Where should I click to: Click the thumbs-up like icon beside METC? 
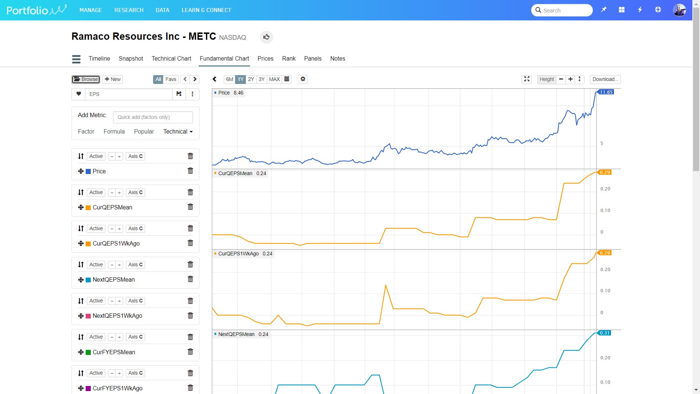coord(267,37)
